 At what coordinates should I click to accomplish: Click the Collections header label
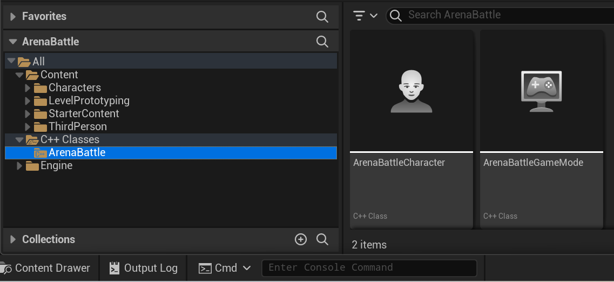click(49, 239)
